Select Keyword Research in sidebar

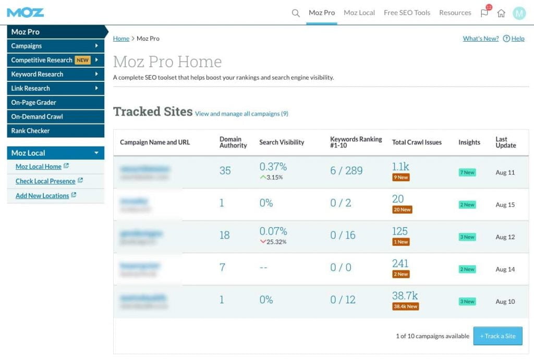pos(55,74)
